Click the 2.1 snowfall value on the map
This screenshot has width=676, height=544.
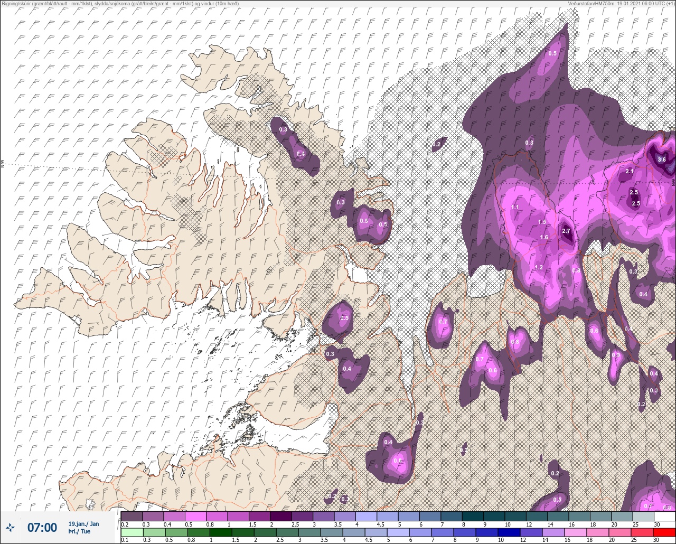pos(629,172)
